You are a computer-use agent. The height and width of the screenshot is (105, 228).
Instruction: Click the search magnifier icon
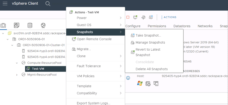pyautogui.click(x=48, y=4)
